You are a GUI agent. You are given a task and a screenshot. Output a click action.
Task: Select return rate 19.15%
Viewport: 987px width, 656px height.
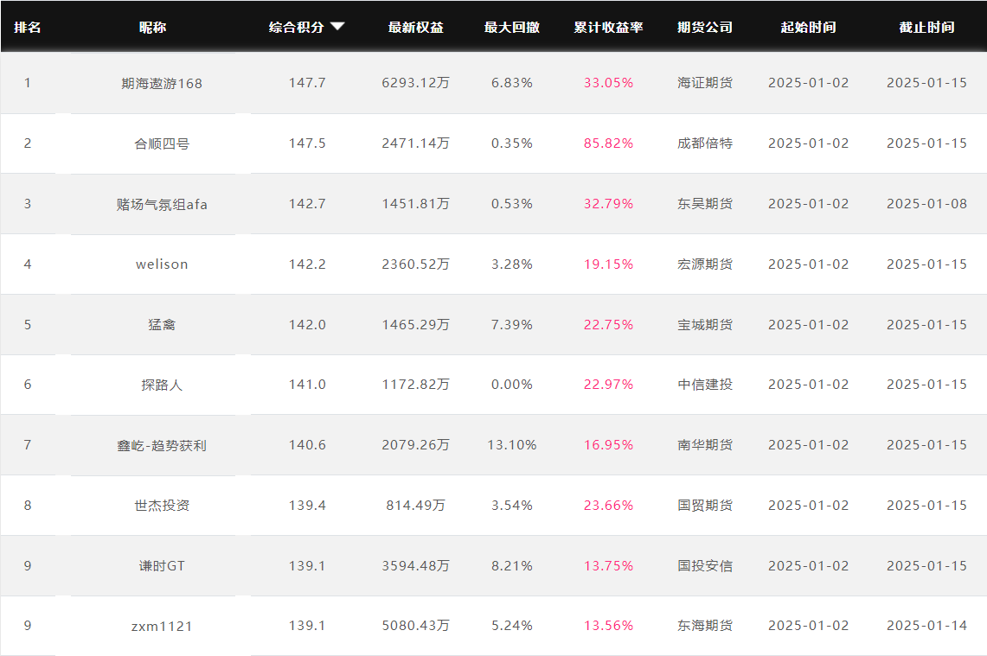[x=609, y=264]
